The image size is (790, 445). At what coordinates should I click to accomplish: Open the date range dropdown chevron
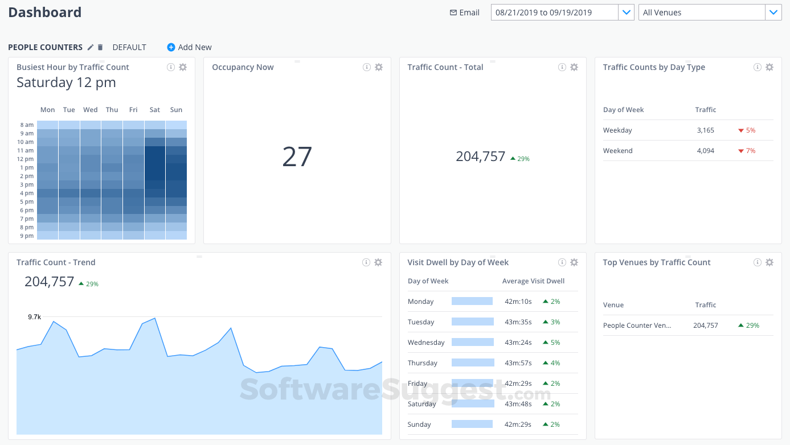point(627,12)
